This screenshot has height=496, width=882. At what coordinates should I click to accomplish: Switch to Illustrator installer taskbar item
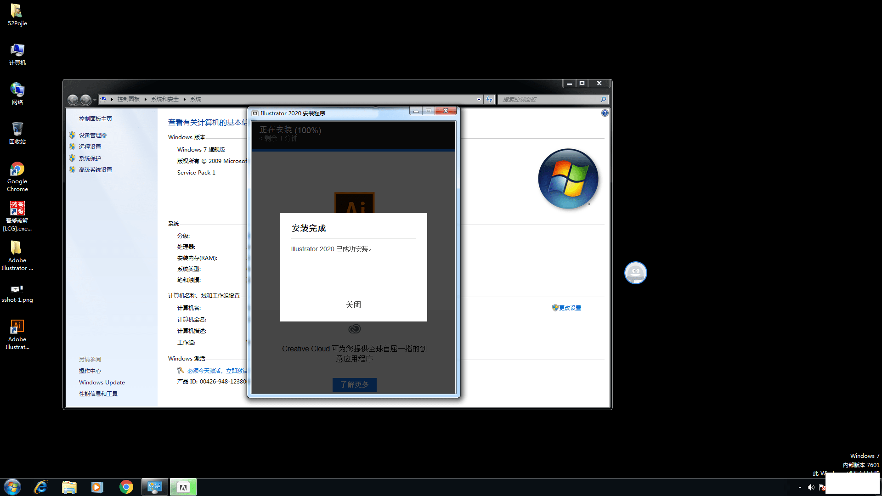coord(183,487)
